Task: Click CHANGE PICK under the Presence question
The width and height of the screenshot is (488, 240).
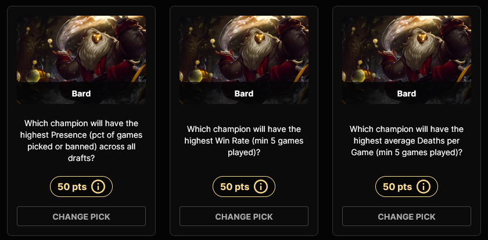Action: tap(81, 216)
